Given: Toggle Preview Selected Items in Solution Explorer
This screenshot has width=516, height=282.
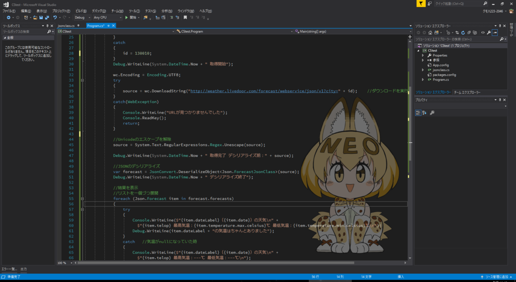Looking at the screenshot, I should pos(495,33).
